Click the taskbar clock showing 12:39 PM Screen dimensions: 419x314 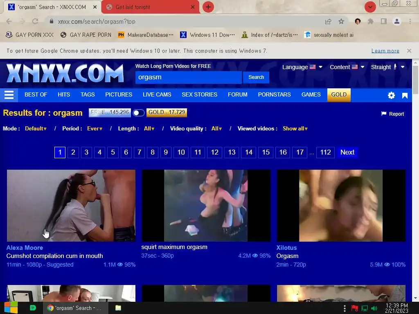click(x=397, y=308)
